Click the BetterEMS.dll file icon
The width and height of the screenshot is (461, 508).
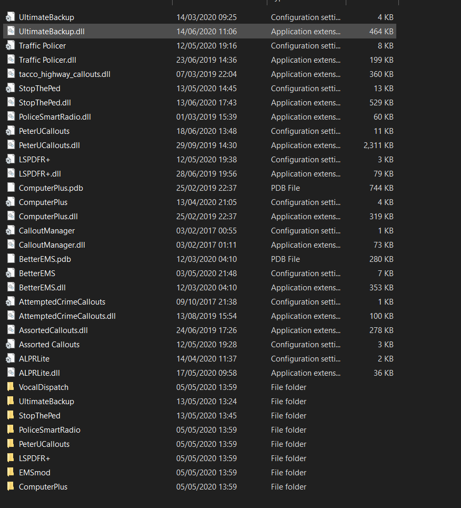11,288
